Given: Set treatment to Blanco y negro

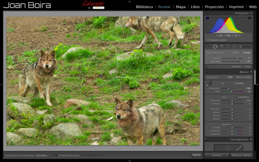Looking at the screenshot, I should [244, 77].
